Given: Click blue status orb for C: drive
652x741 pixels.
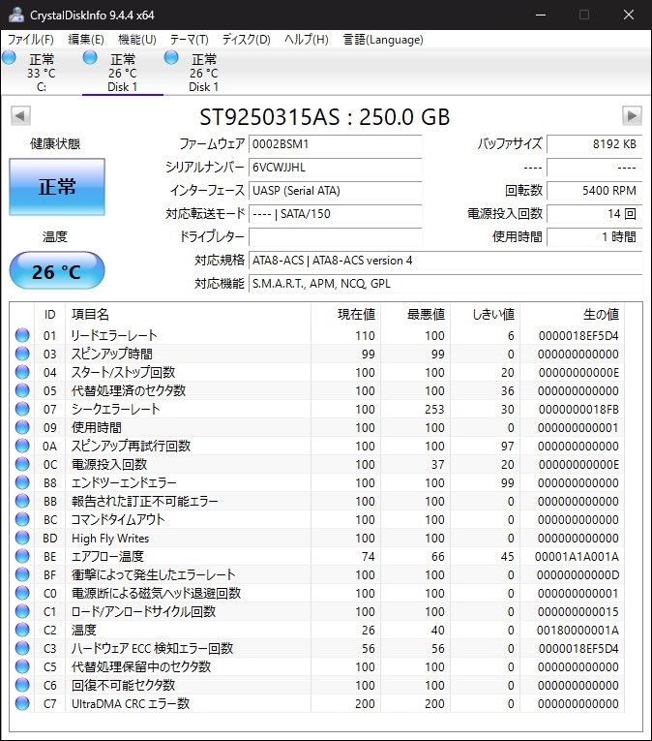Looking at the screenshot, I should tap(9, 58).
